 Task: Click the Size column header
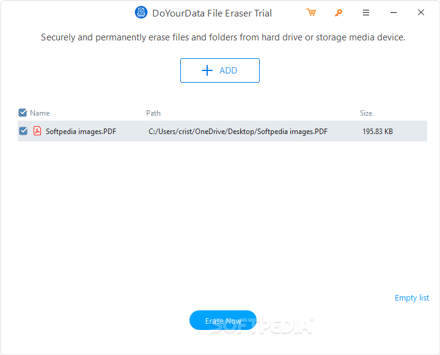point(366,113)
